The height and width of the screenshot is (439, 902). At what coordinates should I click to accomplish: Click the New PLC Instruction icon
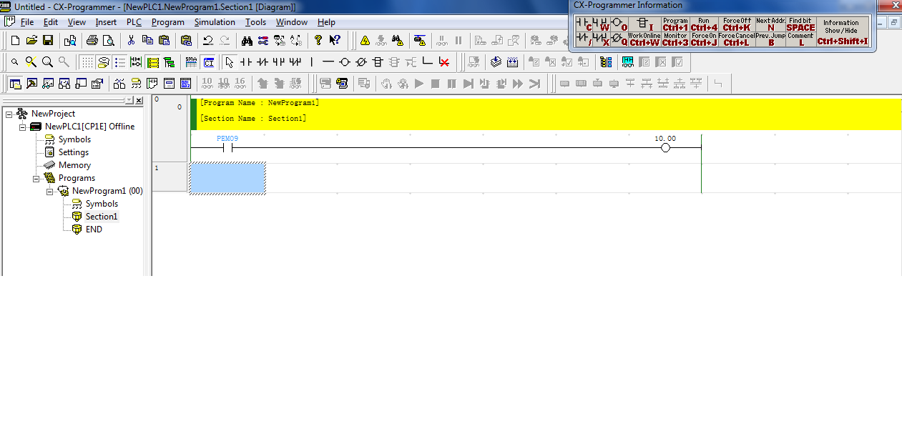pyautogui.click(x=377, y=62)
